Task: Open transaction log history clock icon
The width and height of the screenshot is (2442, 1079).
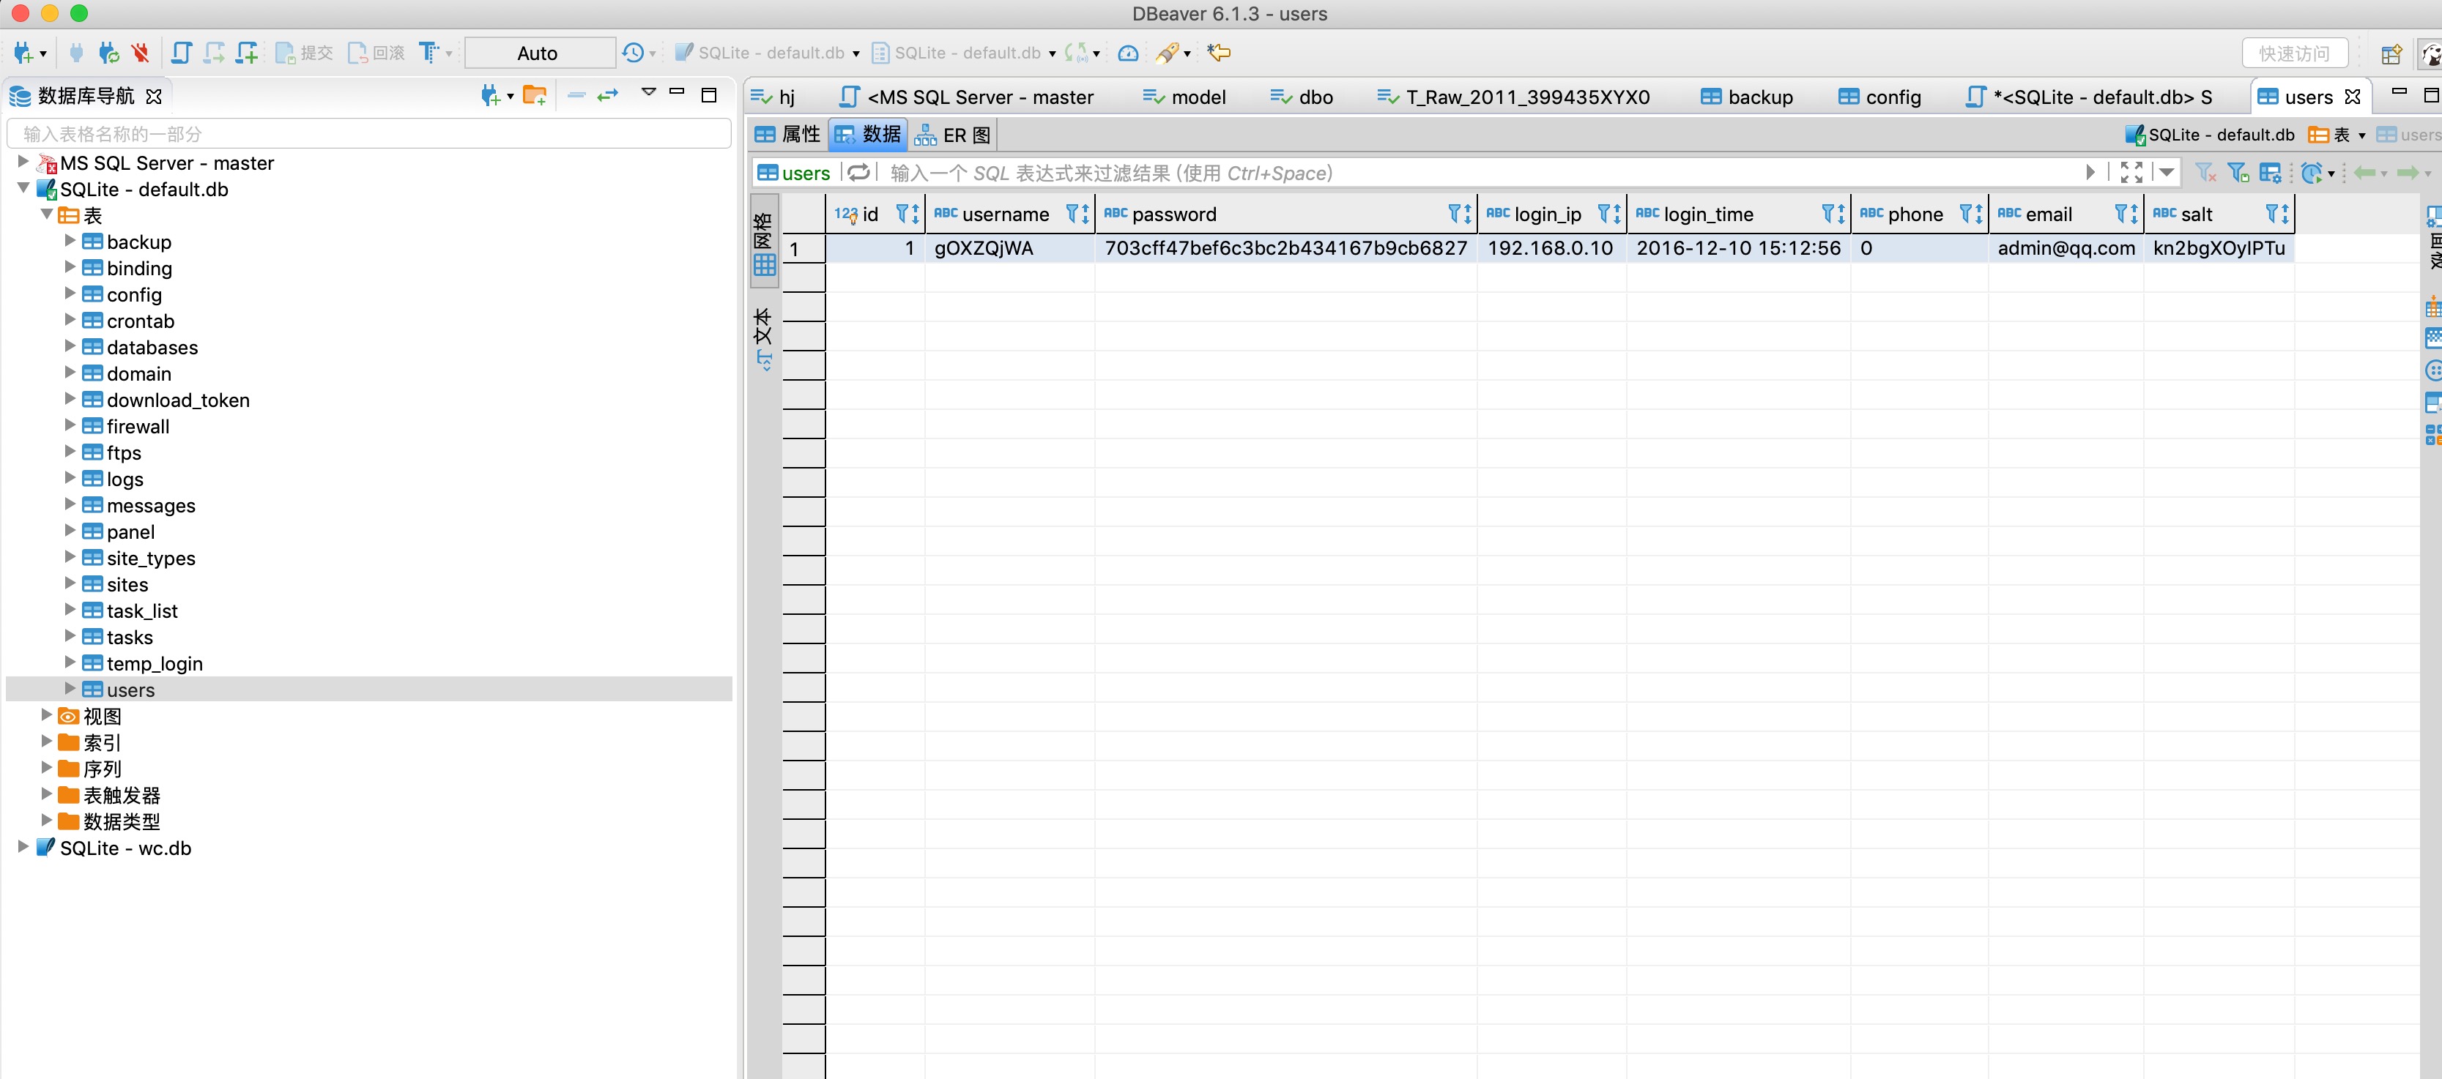Action: 634,53
